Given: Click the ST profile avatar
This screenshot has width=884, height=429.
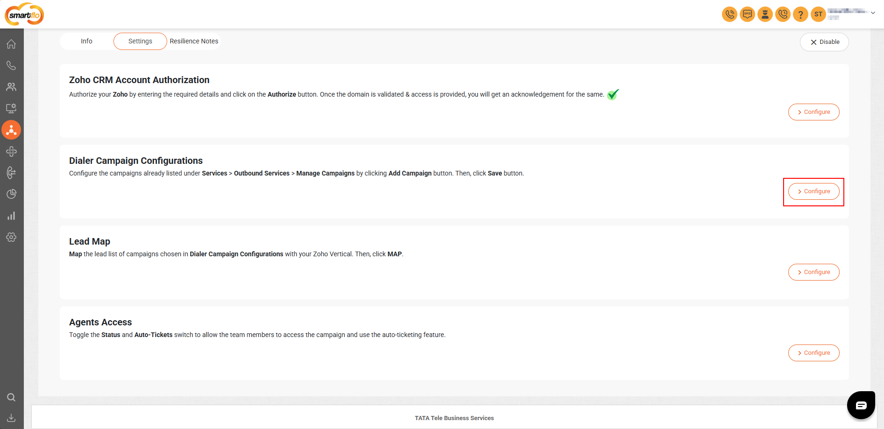Looking at the screenshot, I should pyautogui.click(x=818, y=14).
